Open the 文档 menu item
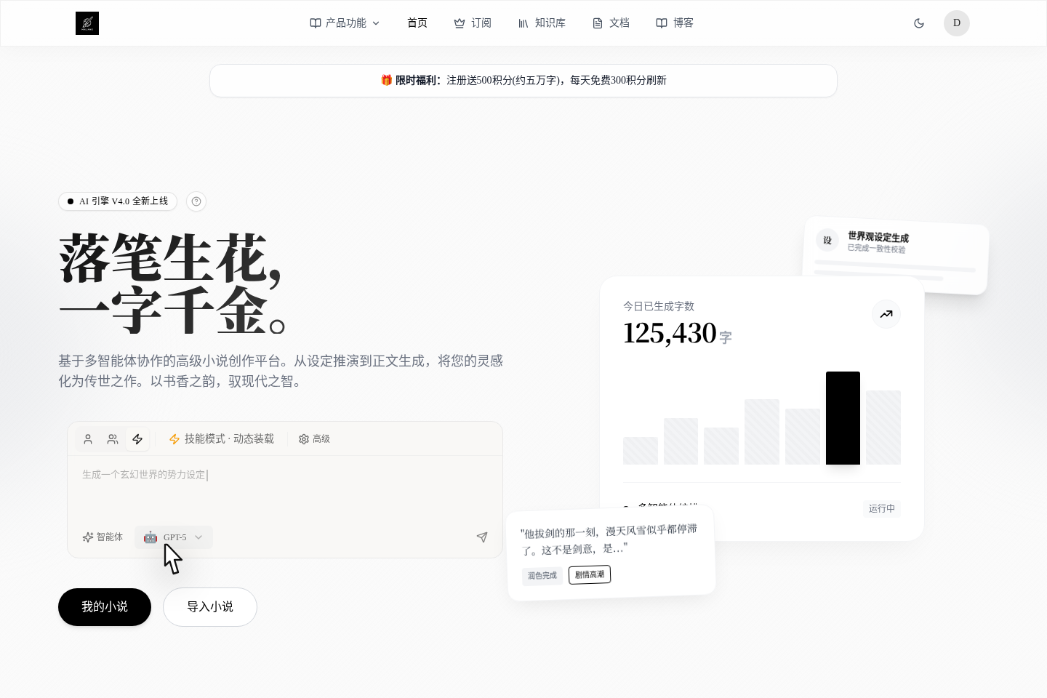This screenshot has width=1047, height=698. tap(611, 23)
